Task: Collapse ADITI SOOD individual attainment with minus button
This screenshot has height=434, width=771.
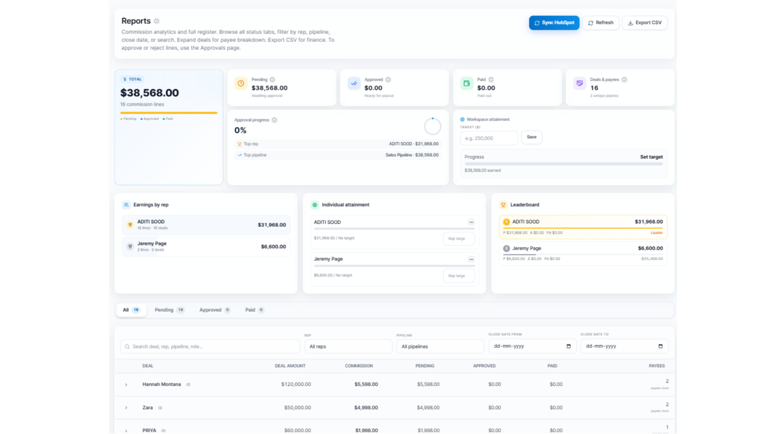Action: (x=471, y=222)
